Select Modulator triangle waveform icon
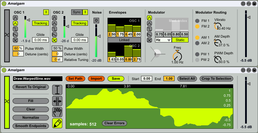This screenshot has height=133, width=258. pyautogui.click(x=149, y=23)
